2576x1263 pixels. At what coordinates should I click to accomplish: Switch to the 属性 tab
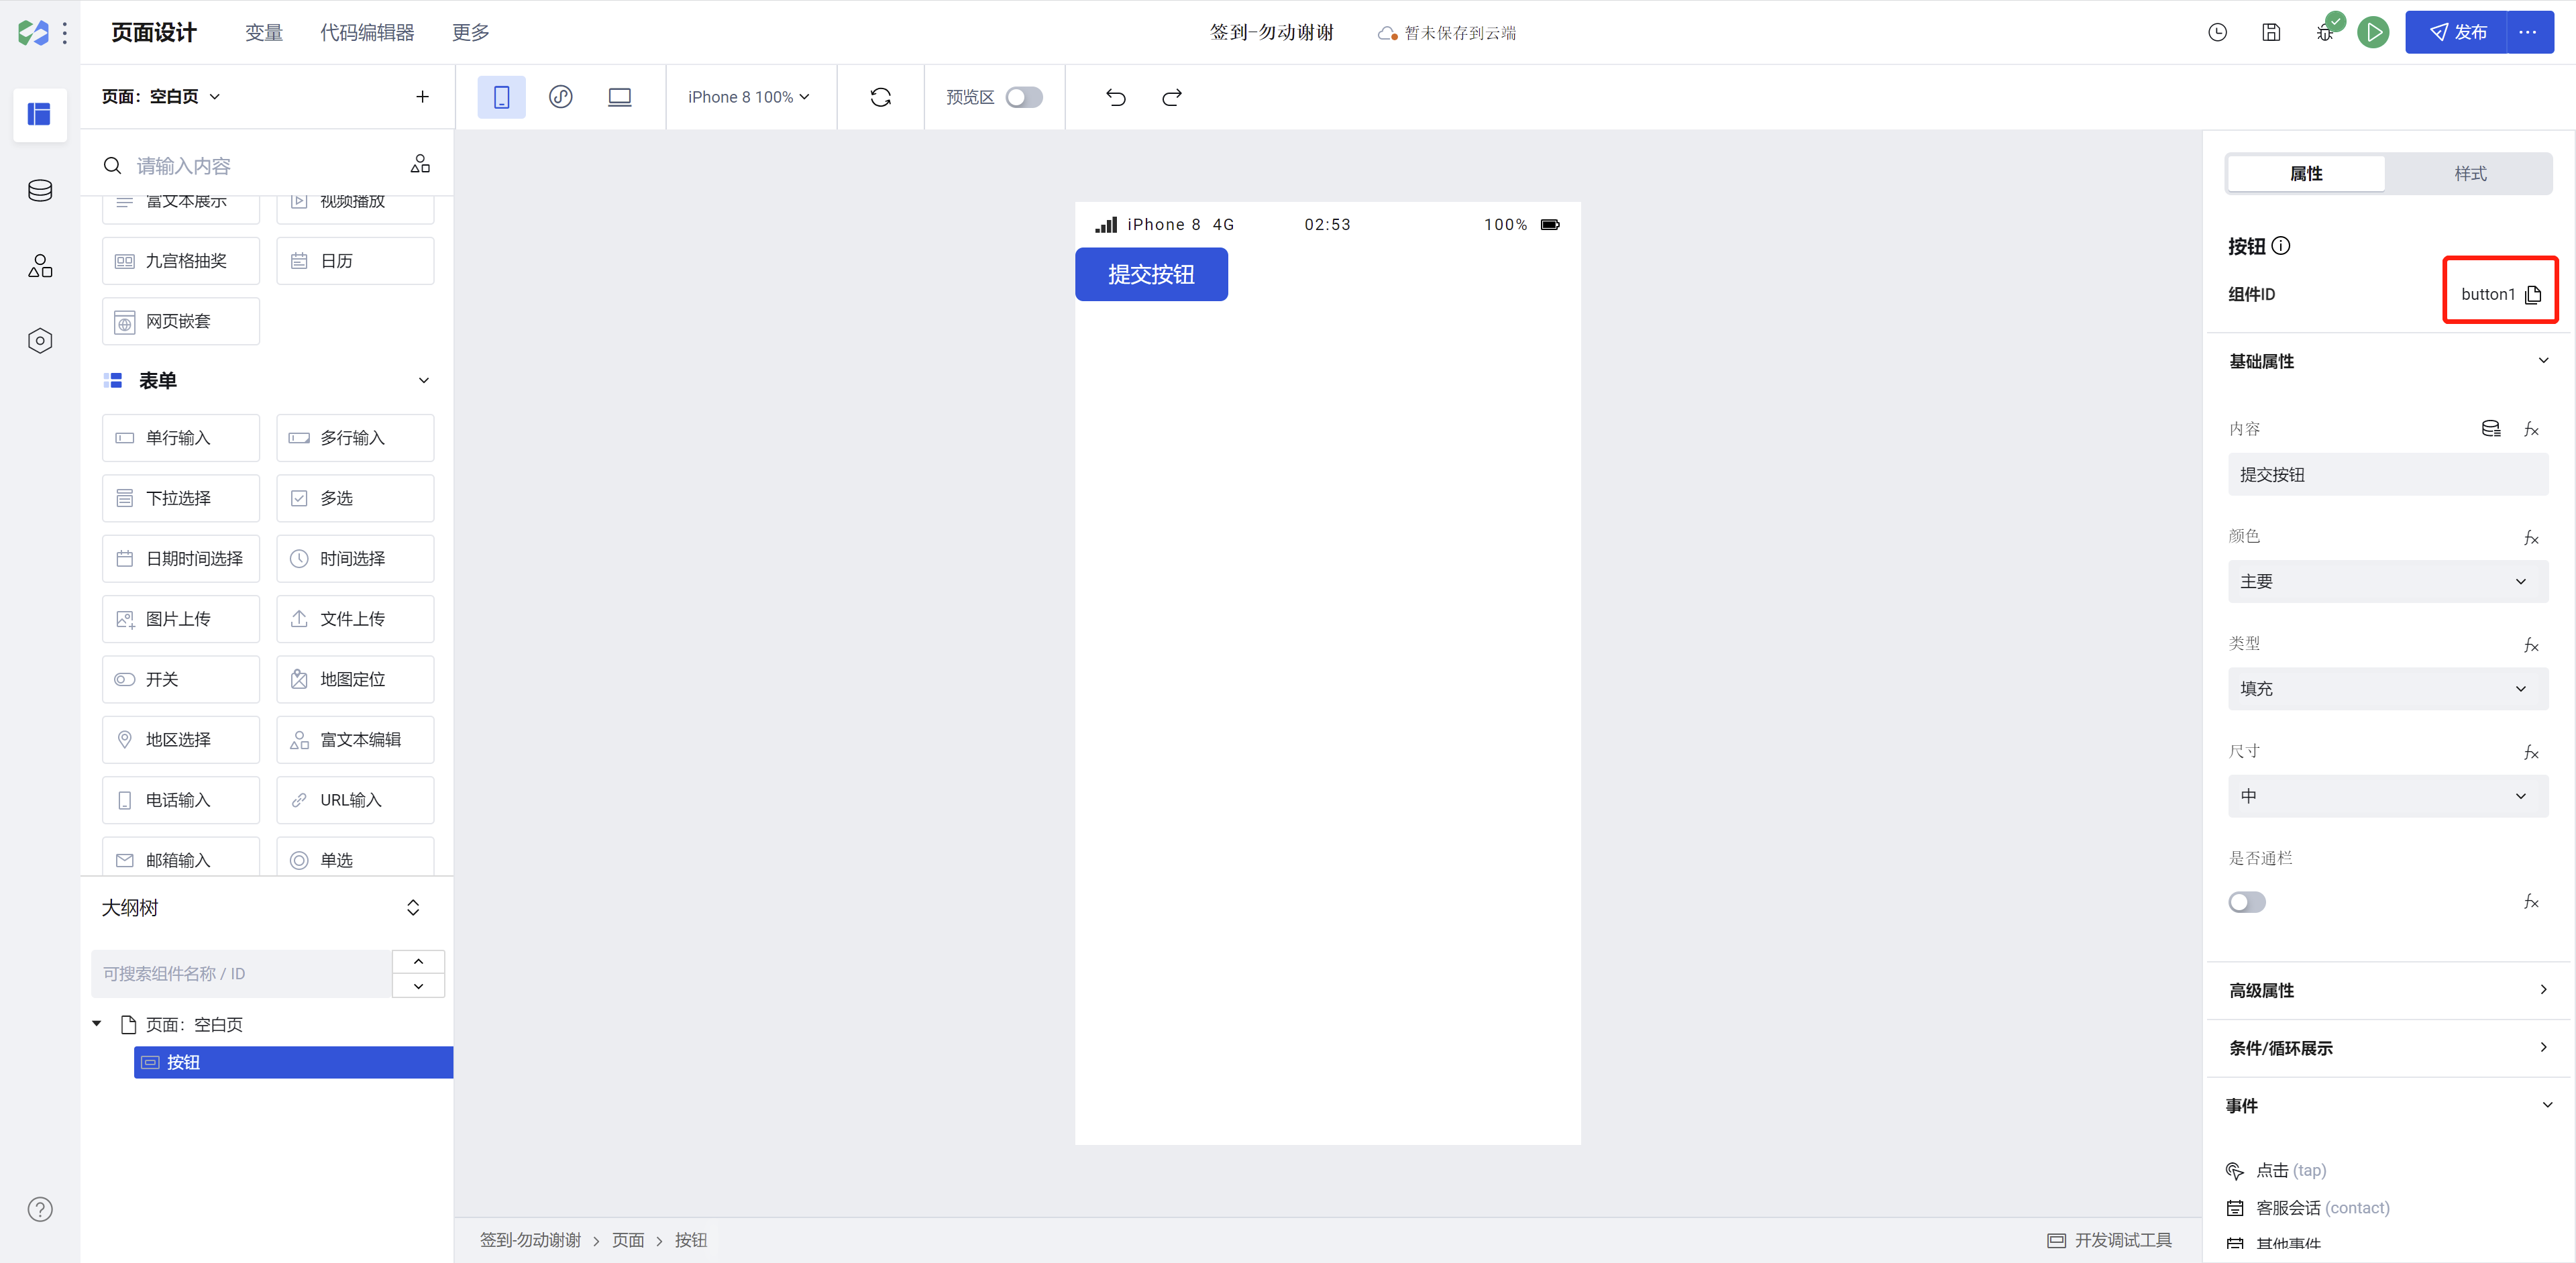[2306, 173]
